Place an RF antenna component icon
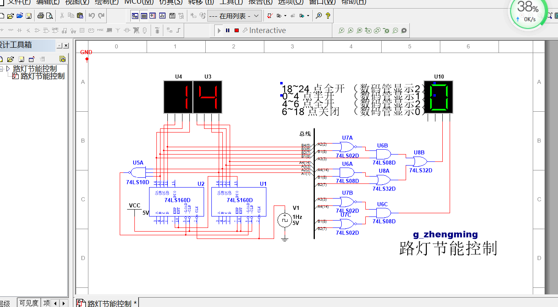Screen dimensions: 558x307 tap(118, 31)
